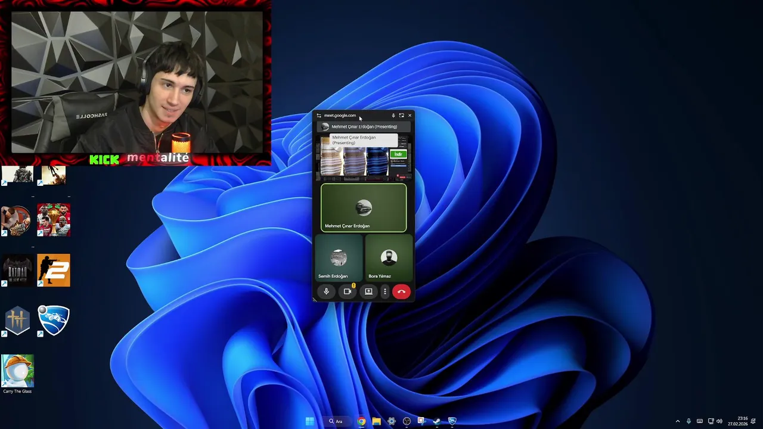The height and width of the screenshot is (429, 763).
Task: Open the notification bell in the tray
Action: (x=753, y=421)
